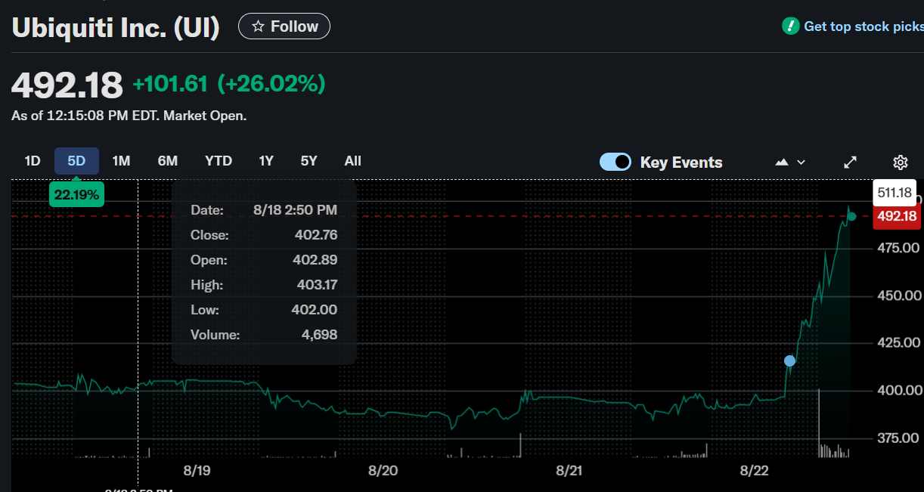This screenshot has height=492, width=924.
Task: Select the 5D range tab
Action: (76, 161)
